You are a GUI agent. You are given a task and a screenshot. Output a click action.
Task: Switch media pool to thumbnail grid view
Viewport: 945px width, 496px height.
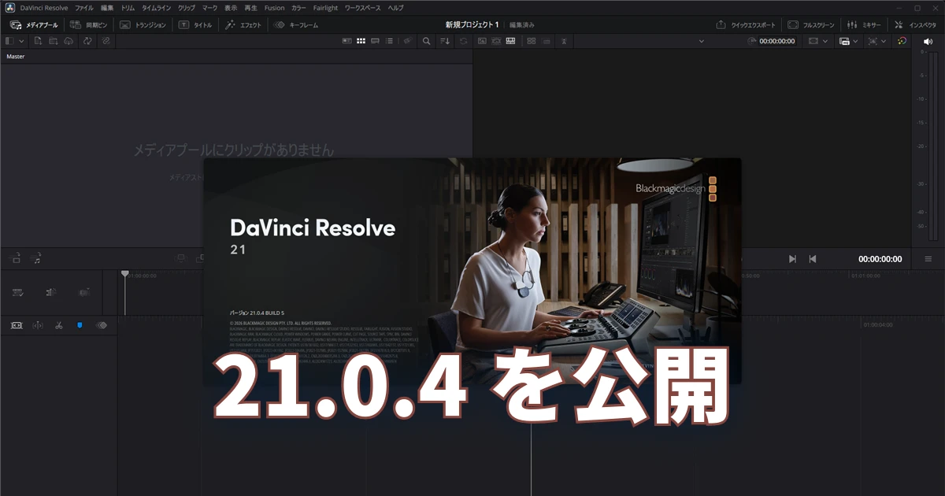pos(361,41)
